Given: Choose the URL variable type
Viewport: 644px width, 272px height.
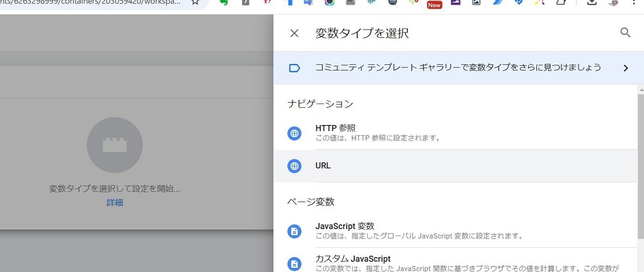Looking at the screenshot, I should pos(455,166).
